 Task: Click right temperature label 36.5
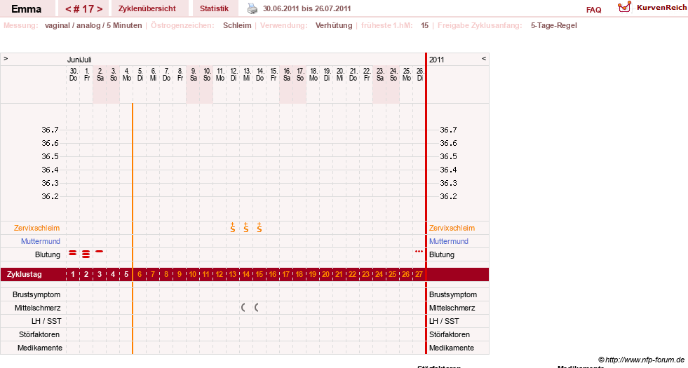coord(448,156)
